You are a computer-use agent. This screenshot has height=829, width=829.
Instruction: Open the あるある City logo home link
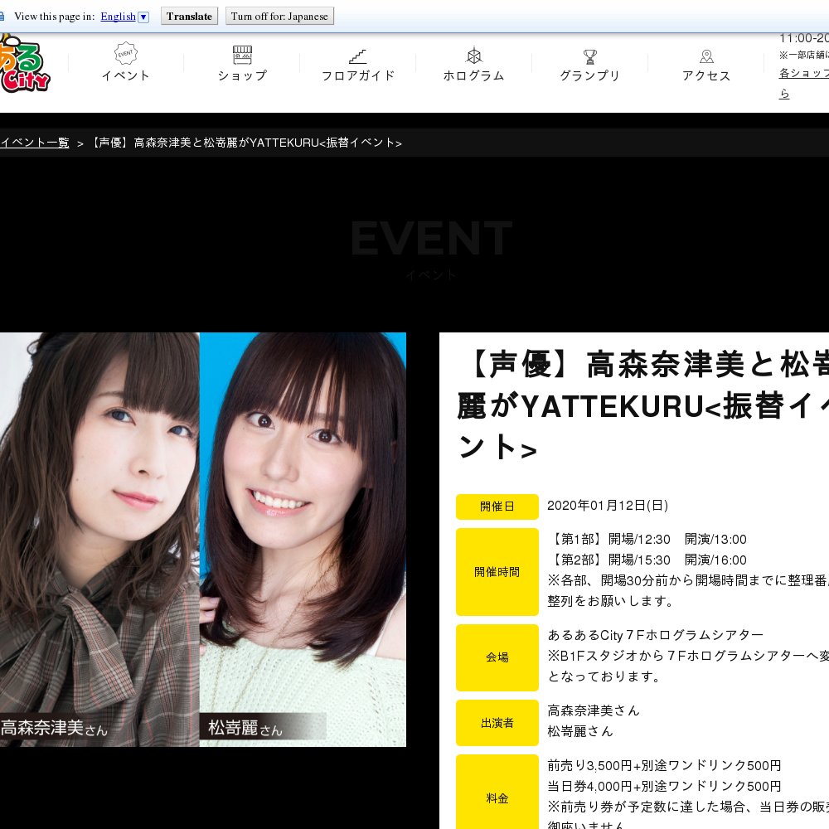[x=24, y=65]
